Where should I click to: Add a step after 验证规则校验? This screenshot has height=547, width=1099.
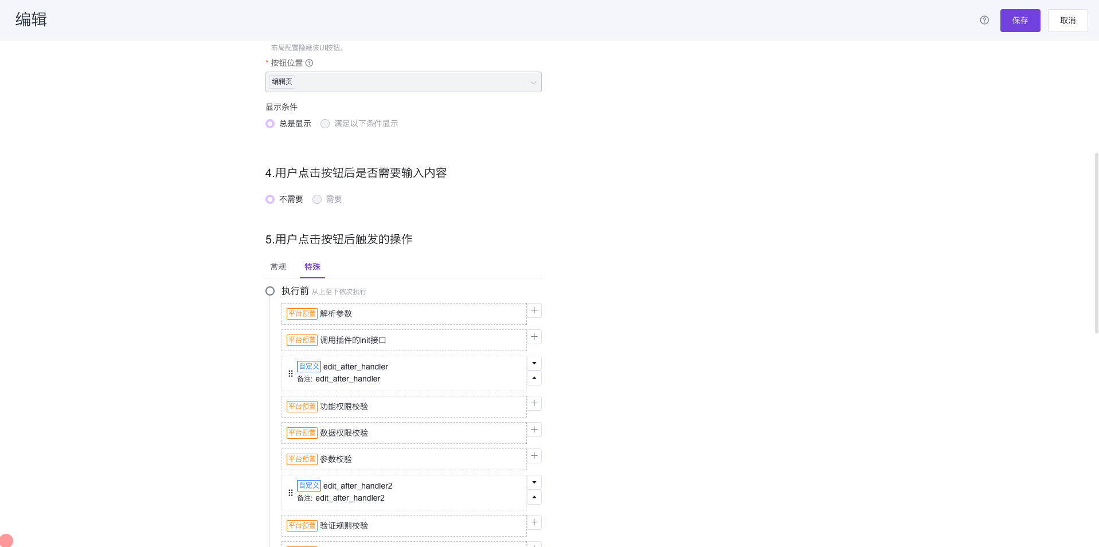click(534, 522)
